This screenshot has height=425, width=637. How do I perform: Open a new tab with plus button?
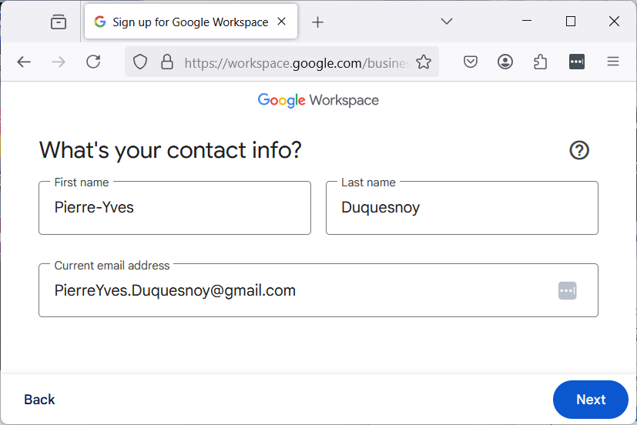point(318,22)
